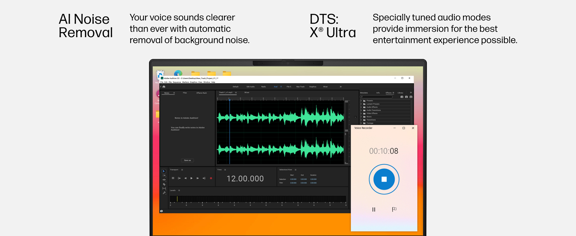
Task: Click the Save as button in the Notes panel
Action: pyautogui.click(x=187, y=160)
